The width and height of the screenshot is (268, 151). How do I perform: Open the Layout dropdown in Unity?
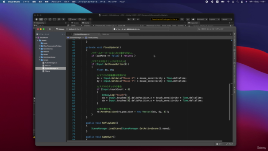pyautogui.click(x=227, y=19)
